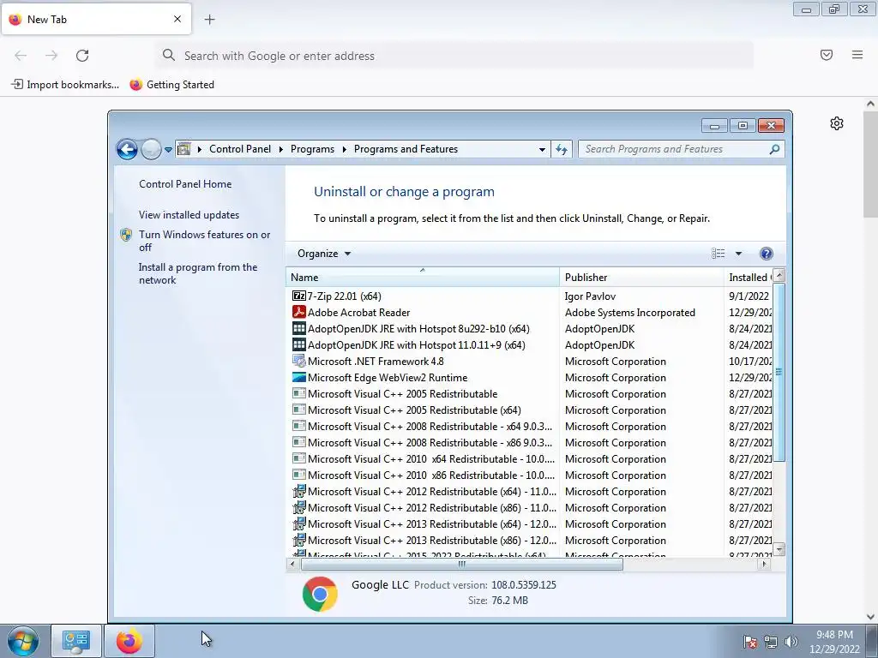Viewport: 878px width, 658px height.
Task: Click the Google Chrome logo in details pane
Action: click(x=320, y=594)
